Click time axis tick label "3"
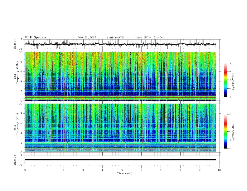Screen dimensions: 247x191 click(83, 170)
